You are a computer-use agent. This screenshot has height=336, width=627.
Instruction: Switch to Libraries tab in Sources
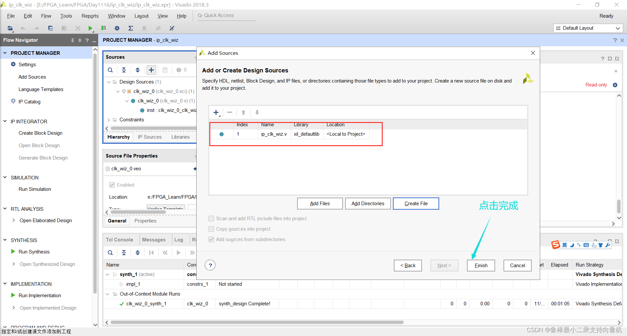pyautogui.click(x=180, y=137)
